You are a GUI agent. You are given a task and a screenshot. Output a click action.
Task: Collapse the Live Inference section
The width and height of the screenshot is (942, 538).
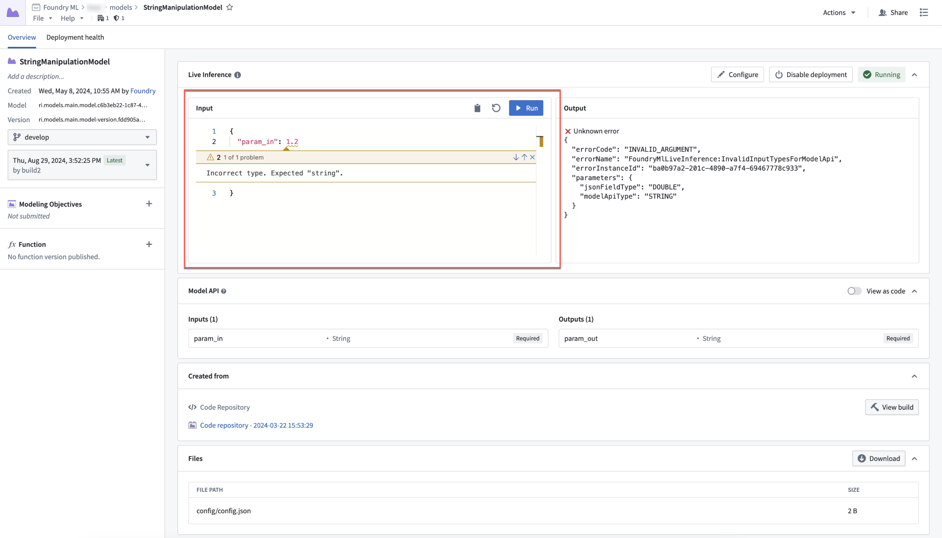click(x=914, y=75)
